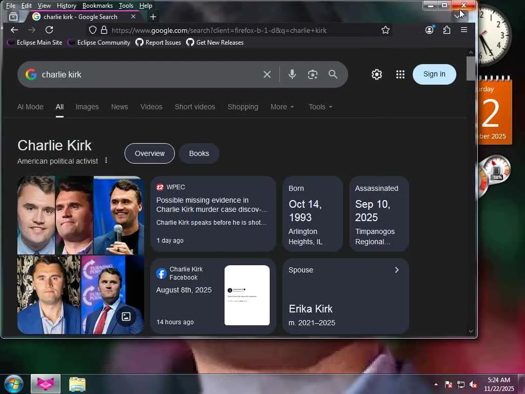Screen dimensions: 525x394
Task: Switch to AI Mode tab
Action: pos(30,107)
